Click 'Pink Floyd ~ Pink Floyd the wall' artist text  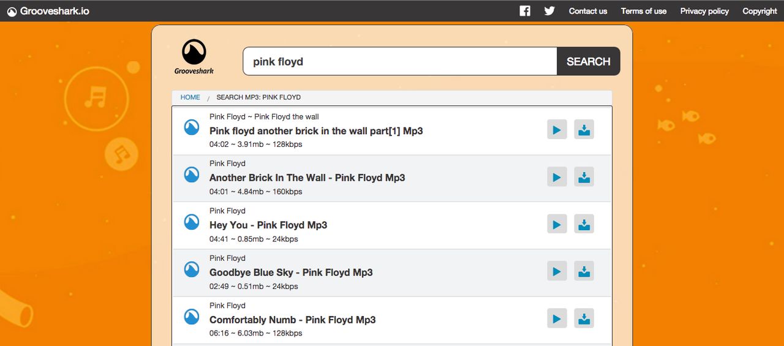pos(264,116)
